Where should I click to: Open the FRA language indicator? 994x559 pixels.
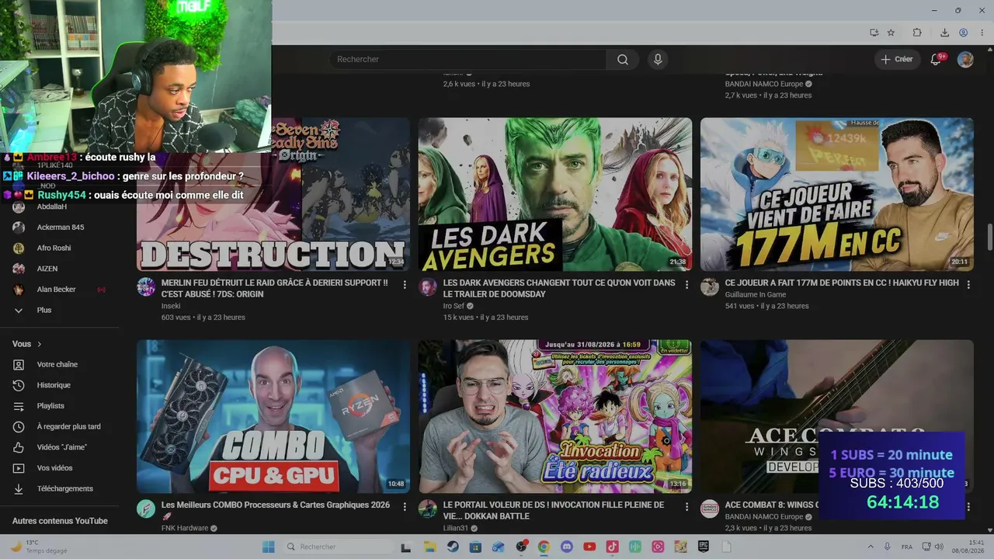coord(907,547)
